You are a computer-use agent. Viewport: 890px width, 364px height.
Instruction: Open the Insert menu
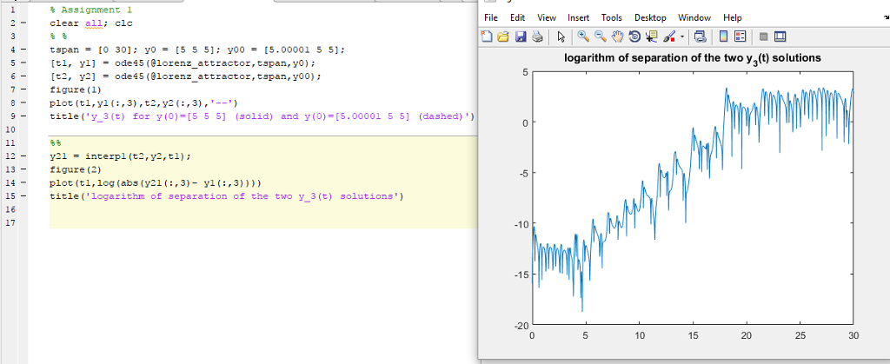pos(578,17)
